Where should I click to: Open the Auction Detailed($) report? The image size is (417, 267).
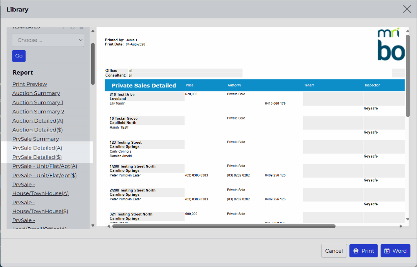(37, 130)
